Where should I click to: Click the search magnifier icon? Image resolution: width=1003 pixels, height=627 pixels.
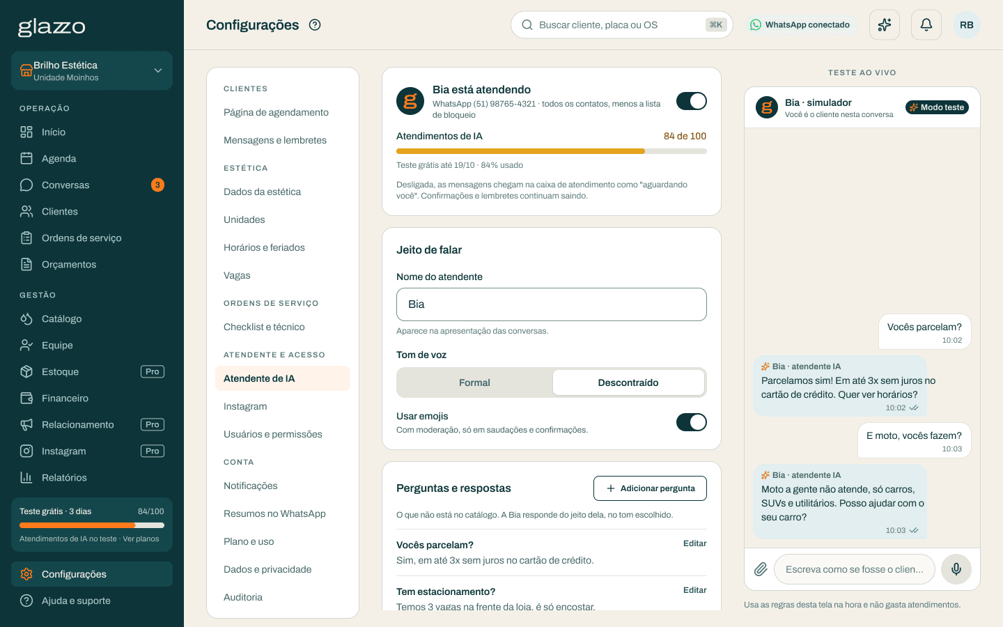[x=527, y=25]
